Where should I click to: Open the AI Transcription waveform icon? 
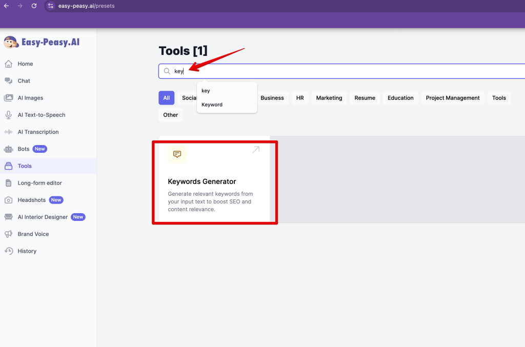coord(8,132)
